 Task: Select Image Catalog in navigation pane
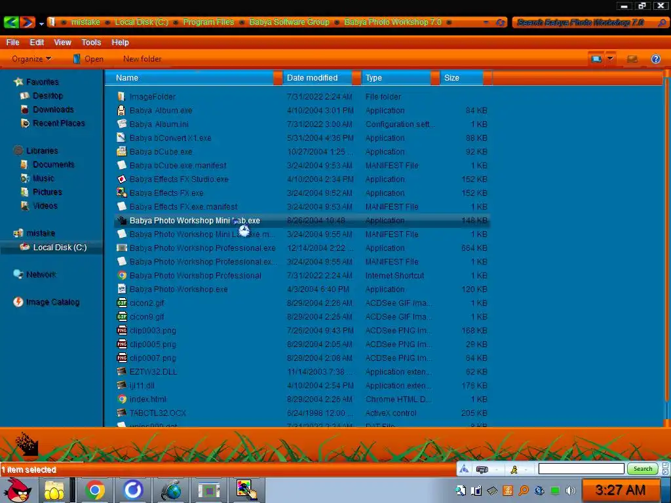[x=52, y=302]
